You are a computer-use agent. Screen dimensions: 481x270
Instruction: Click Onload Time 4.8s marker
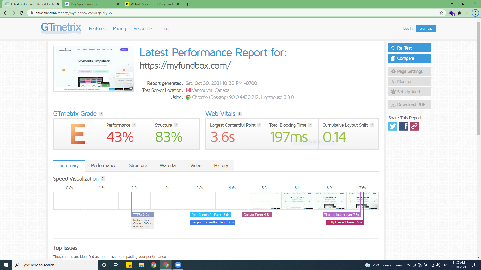coord(257,215)
